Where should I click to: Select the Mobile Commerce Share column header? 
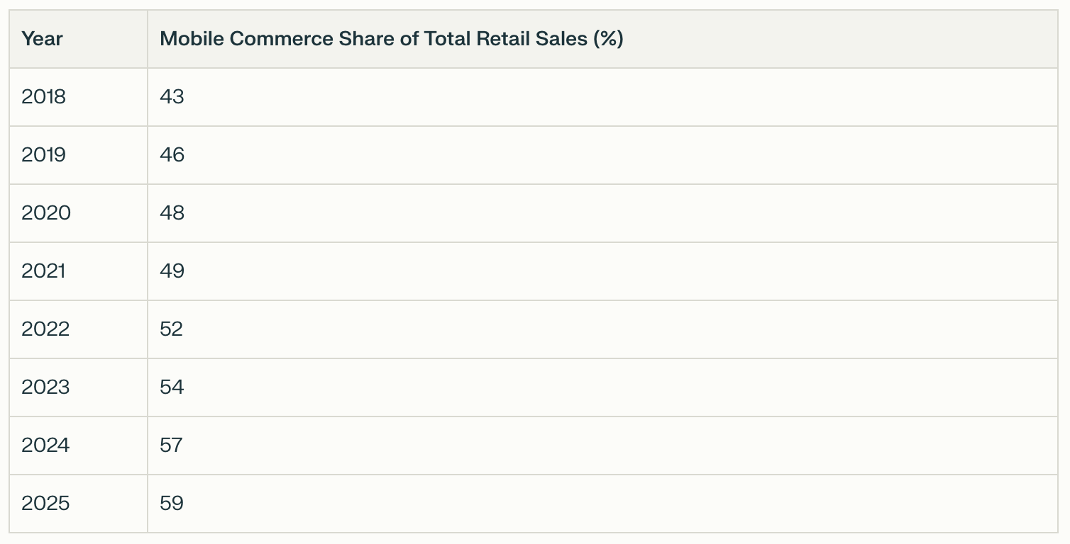pos(602,39)
